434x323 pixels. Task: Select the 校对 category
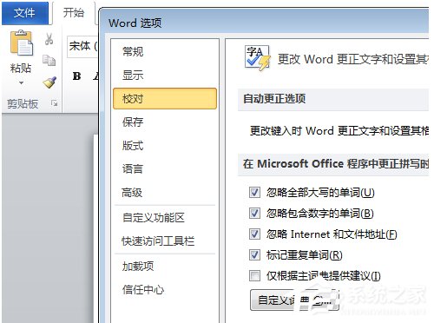[165, 99]
